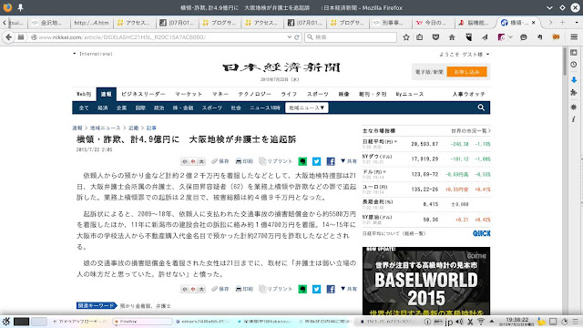
Task: Click the green LINE share icon, top row
Action: pyautogui.click(x=302, y=161)
